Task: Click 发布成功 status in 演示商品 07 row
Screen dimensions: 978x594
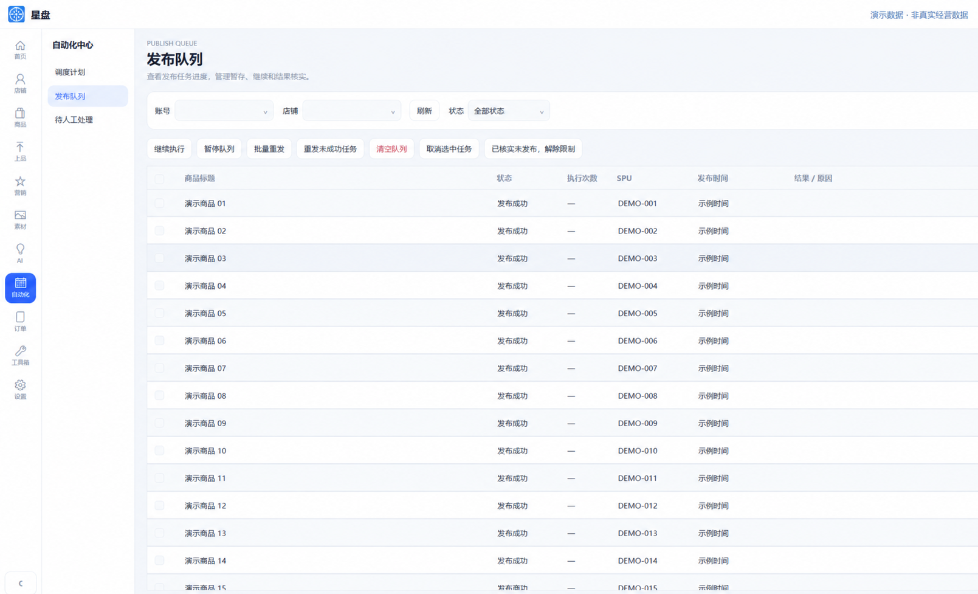Action: click(x=512, y=368)
